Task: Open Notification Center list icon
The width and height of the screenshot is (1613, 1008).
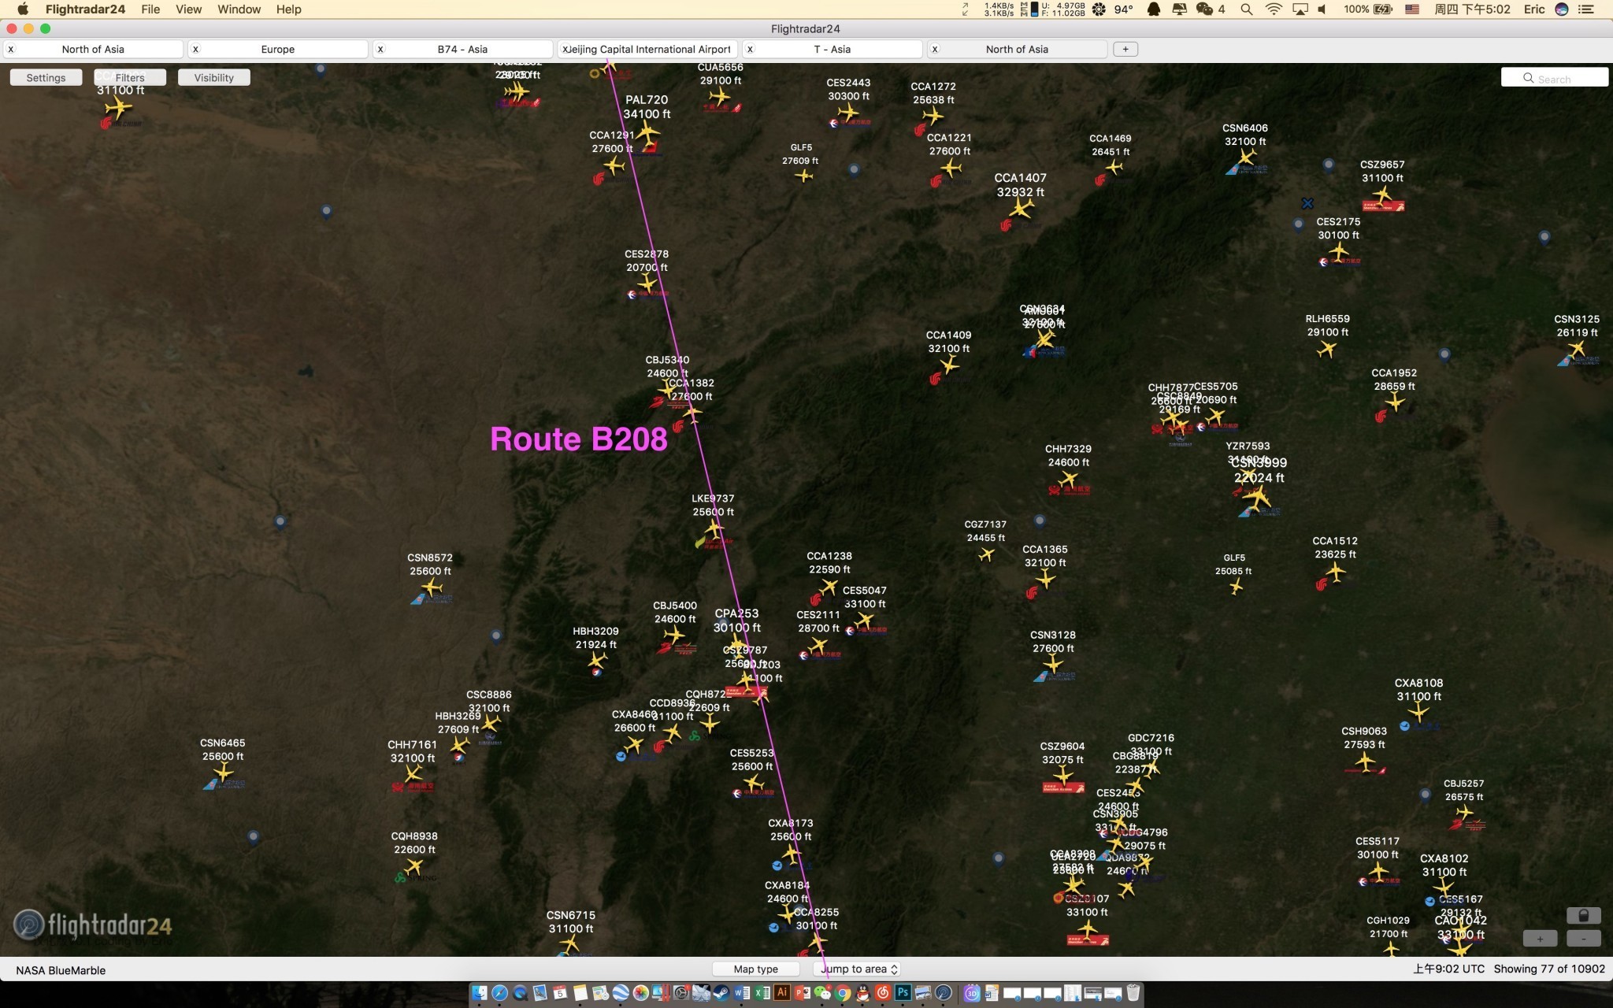Action: pyautogui.click(x=1586, y=9)
